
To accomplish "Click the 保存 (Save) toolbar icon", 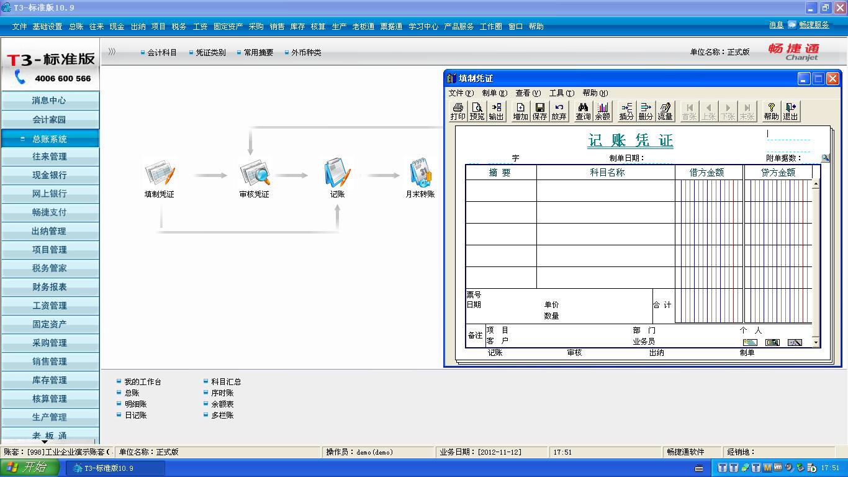I will (539, 111).
